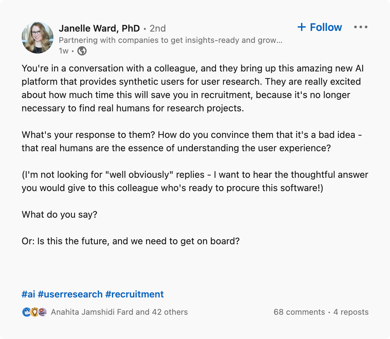Click the plus icon beside Follow

302,27
